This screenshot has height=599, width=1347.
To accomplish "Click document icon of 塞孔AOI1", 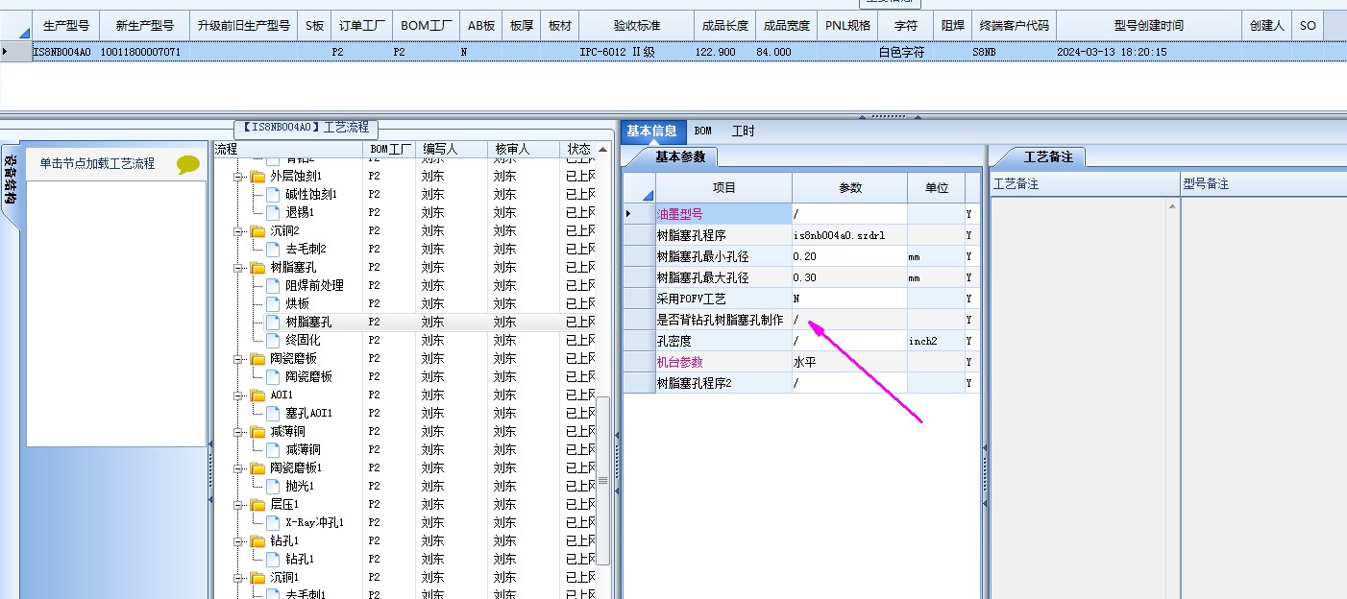I will click(x=273, y=413).
